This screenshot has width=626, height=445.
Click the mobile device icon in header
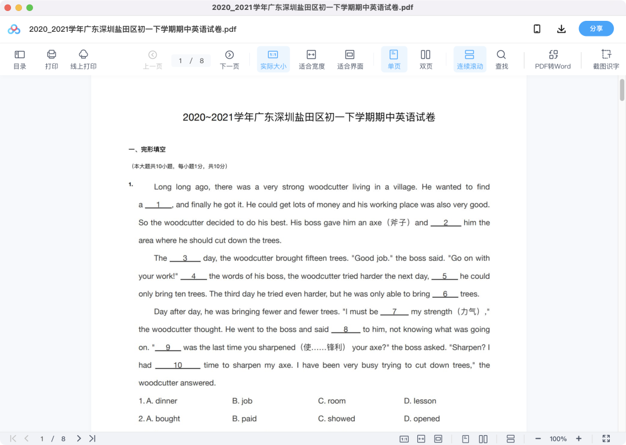pyautogui.click(x=537, y=29)
